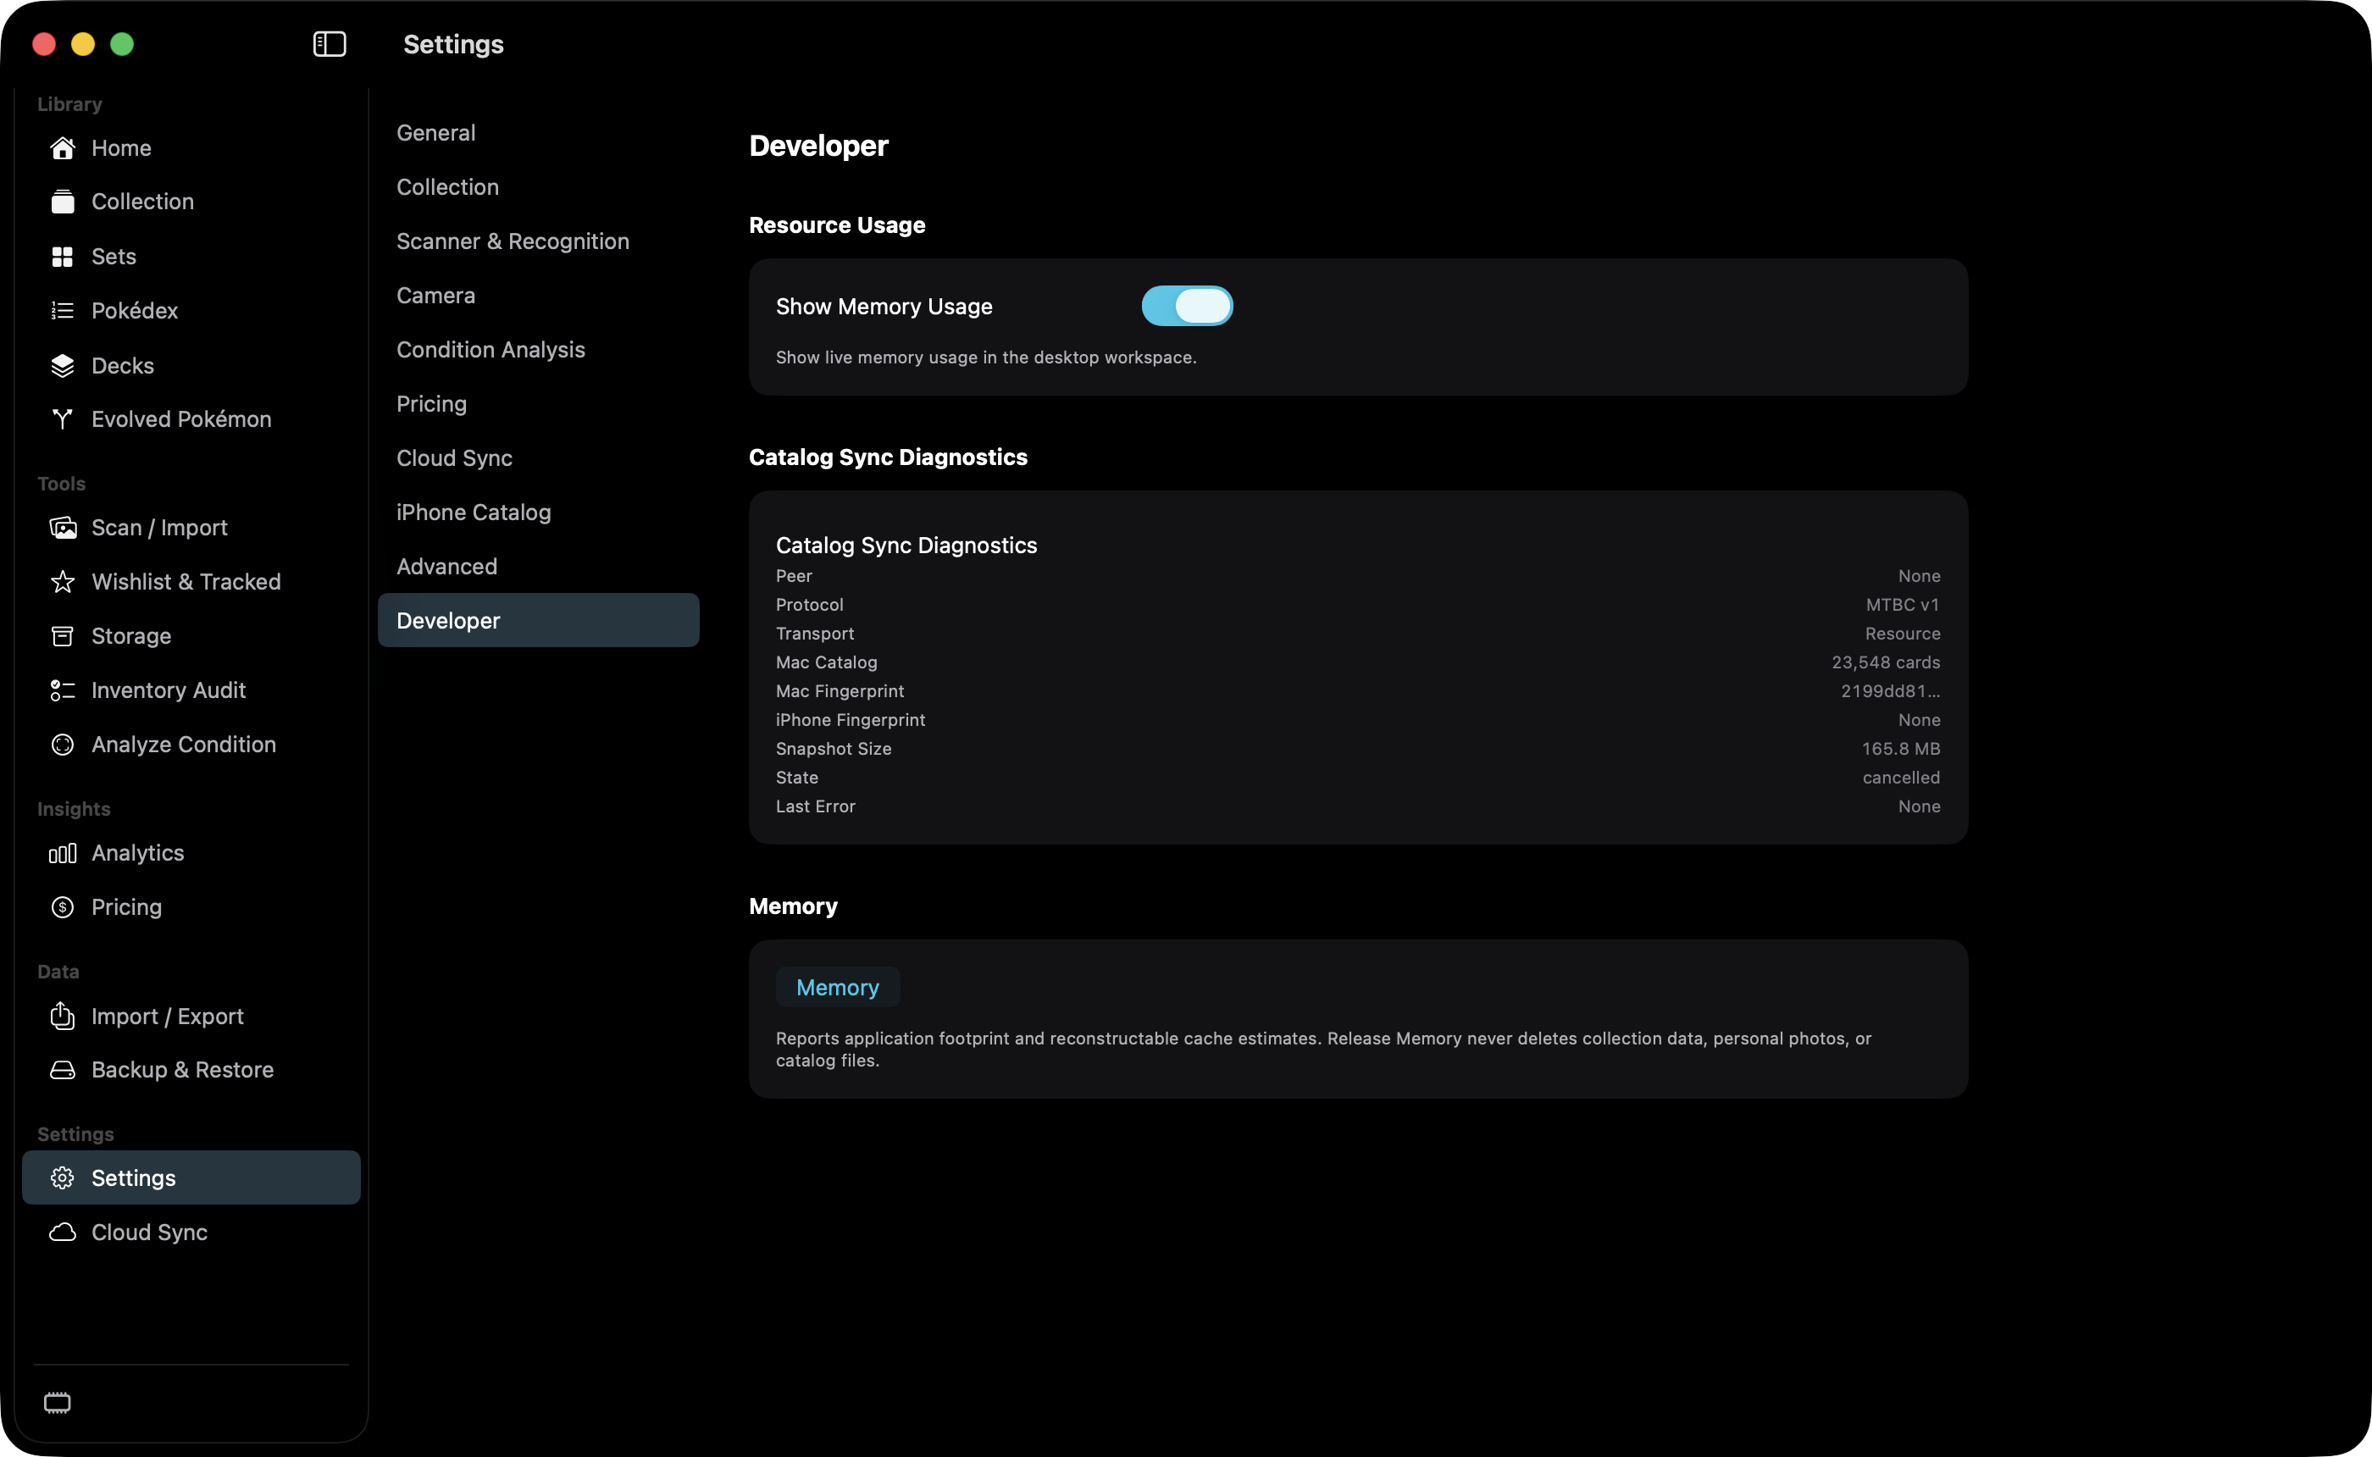Image resolution: width=2372 pixels, height=1457 pixels.
Task: Click the memory chip icon at sidebar bottom
Action: point(58,1403)
